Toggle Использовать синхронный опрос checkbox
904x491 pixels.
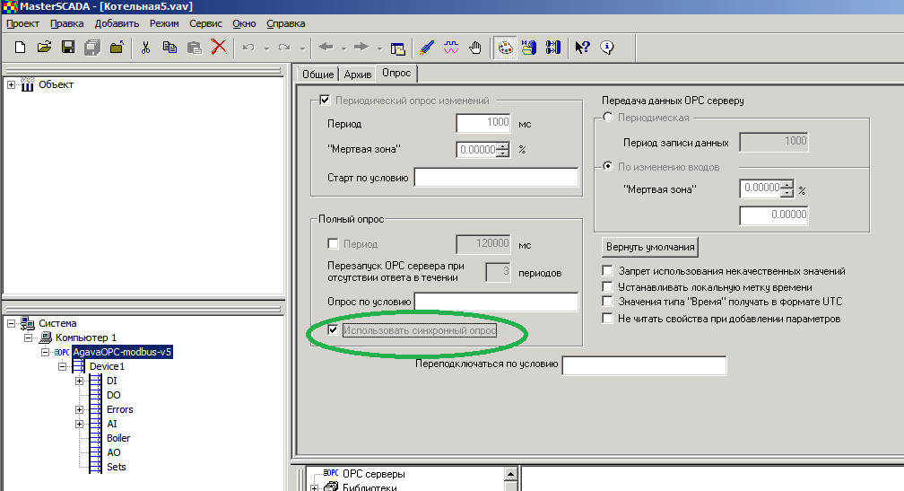[333, 329]
